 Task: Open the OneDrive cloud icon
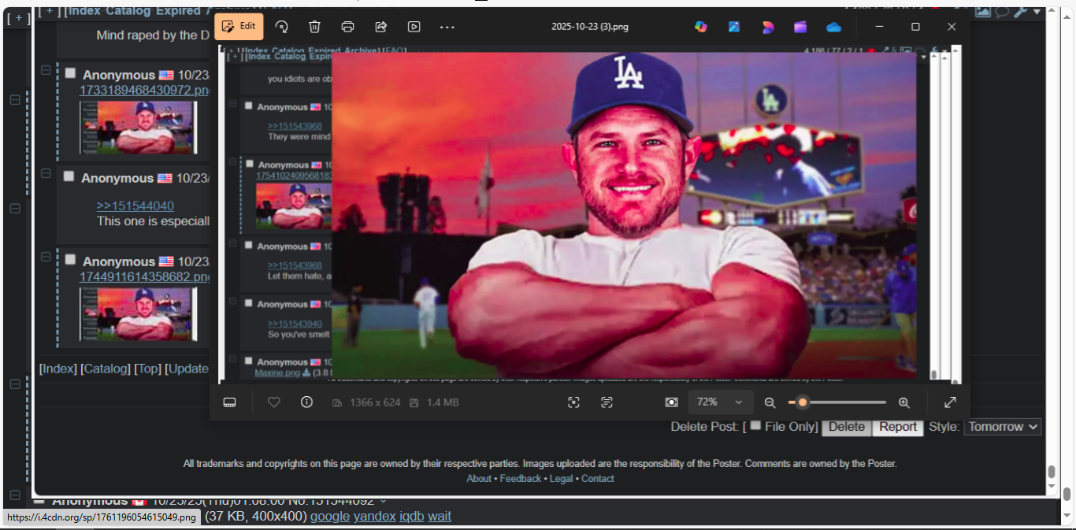(x=834, y=27)
